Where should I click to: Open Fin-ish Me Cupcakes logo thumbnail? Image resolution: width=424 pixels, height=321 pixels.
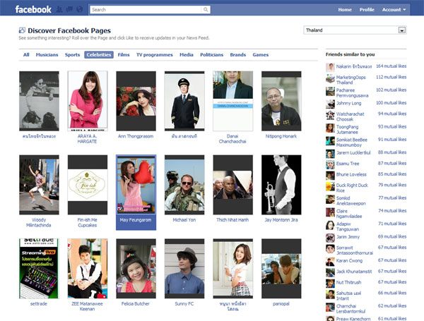click(x=88, y=185)
